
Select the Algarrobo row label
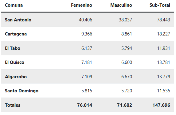point(16,77)
